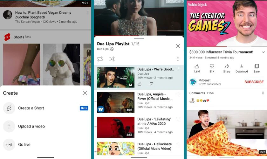
Task: Like the We're Good playlist video
Action: click(140, 84)
